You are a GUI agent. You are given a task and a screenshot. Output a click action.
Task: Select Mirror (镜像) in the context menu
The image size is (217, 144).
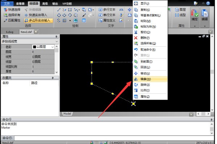[150, 79]
